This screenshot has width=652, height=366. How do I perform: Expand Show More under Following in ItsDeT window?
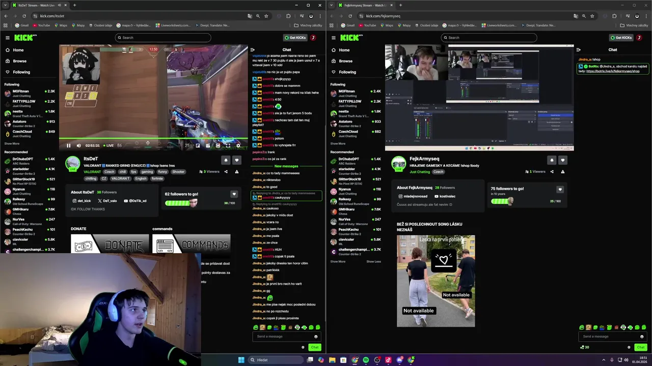click(x=12, y=143)
